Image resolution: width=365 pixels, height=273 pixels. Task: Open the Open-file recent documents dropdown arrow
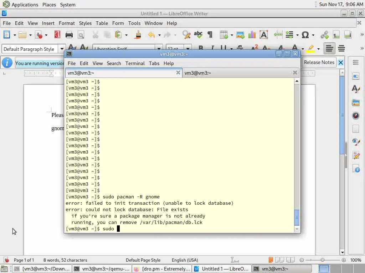(x=30, y=35)
